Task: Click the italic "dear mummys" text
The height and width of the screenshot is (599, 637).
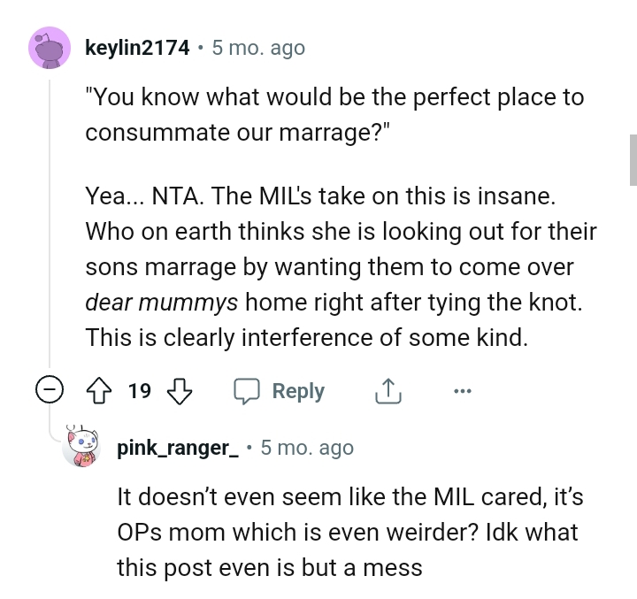Action: pos(161,302)
